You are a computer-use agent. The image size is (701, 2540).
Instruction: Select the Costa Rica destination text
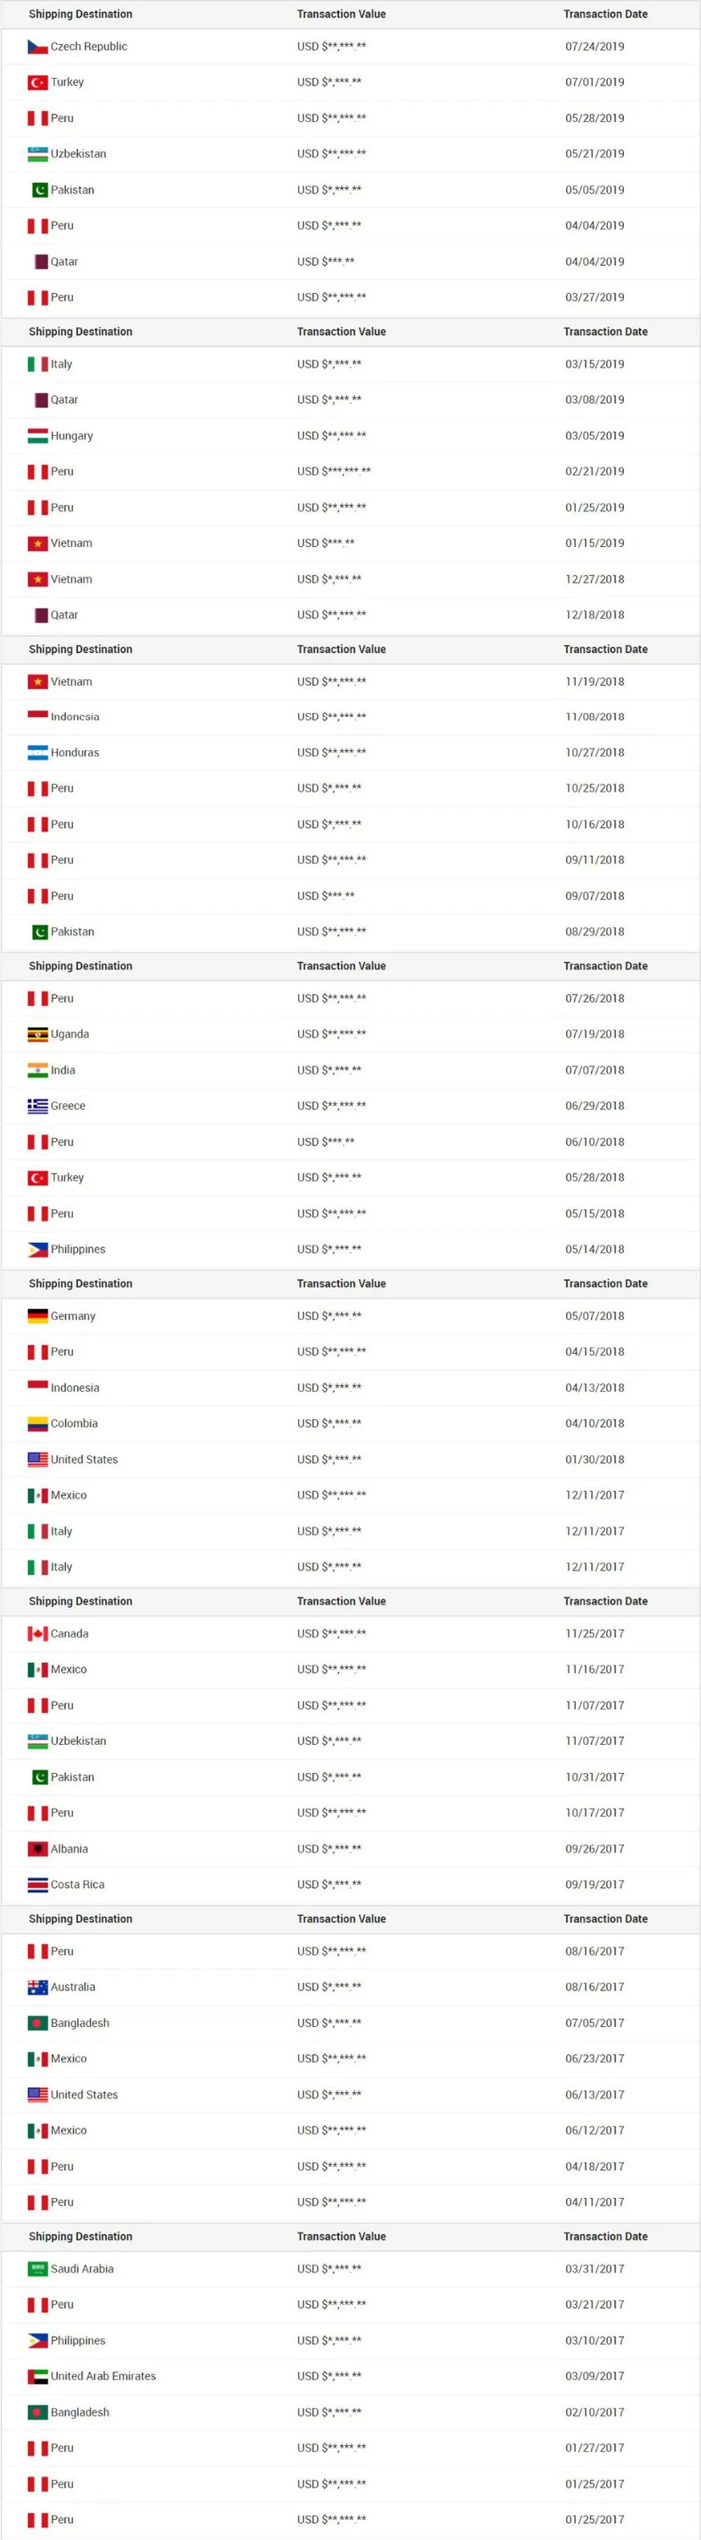[x=78, y=1885]
